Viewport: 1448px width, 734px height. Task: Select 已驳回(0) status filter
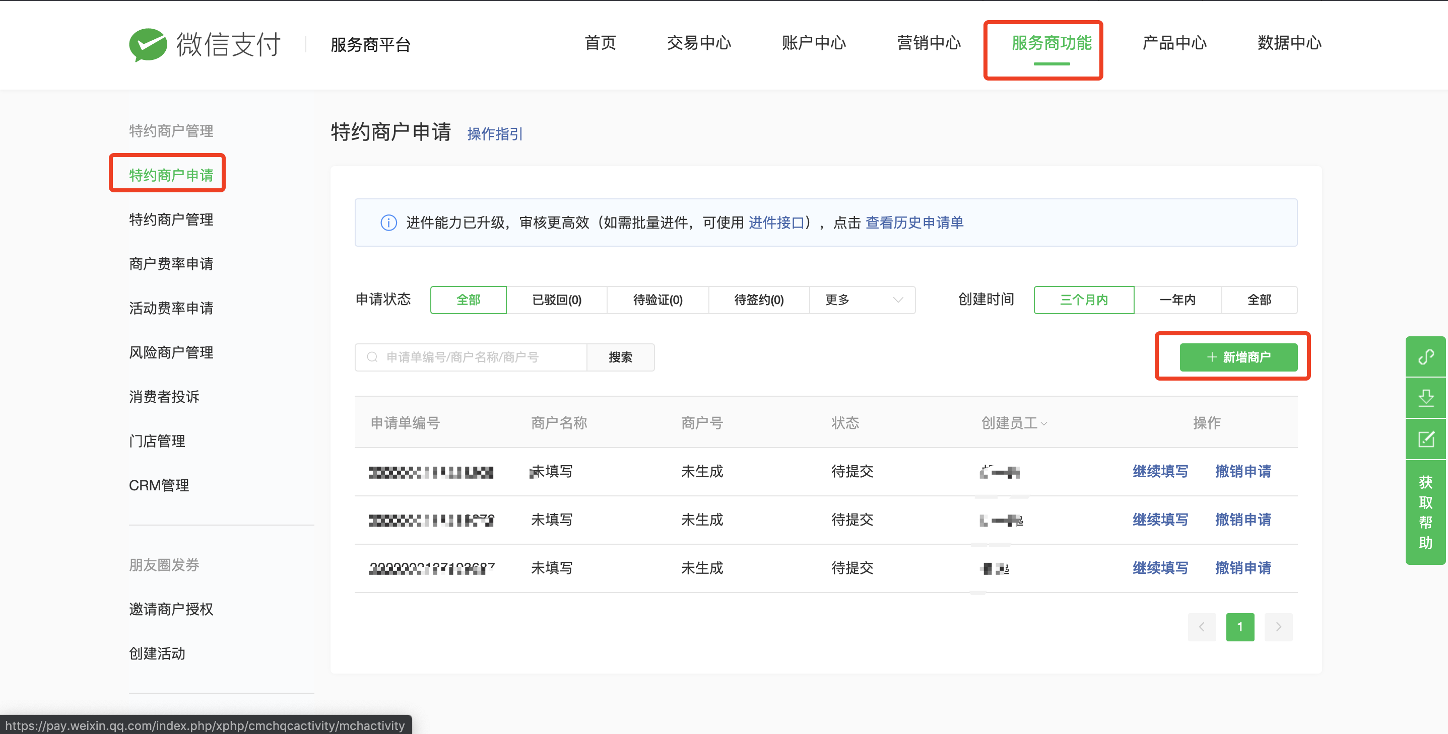tap(557, 300)
